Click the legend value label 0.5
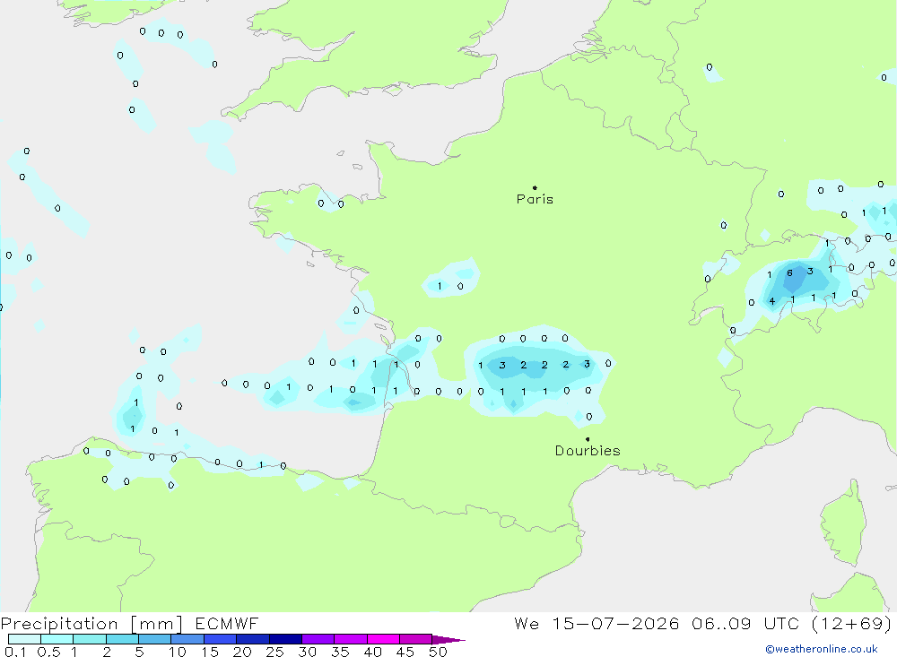Screen dimensions: 897x657 pyautogui.click(x=48, y=652)
